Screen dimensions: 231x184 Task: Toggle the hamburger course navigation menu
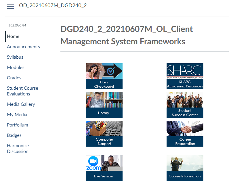pos(10,6)
